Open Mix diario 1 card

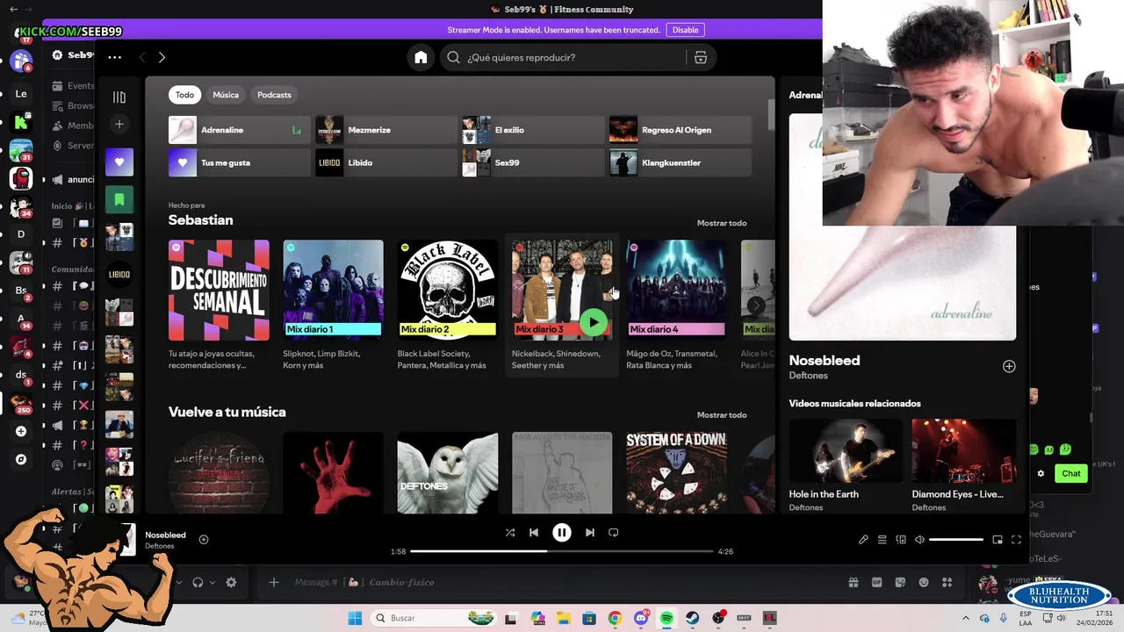click(333, 304)
